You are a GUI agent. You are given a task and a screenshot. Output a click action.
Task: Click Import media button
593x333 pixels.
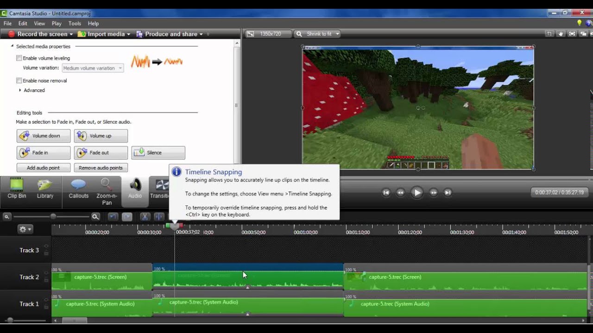(x=101, y=34)
